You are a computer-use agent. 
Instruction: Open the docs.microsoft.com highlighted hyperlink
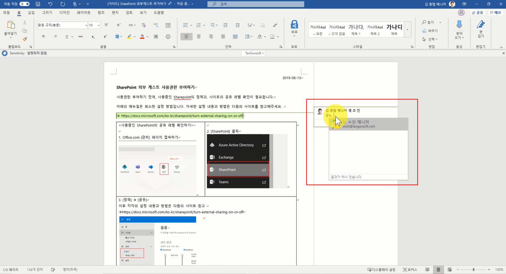(x=182, y=116)
